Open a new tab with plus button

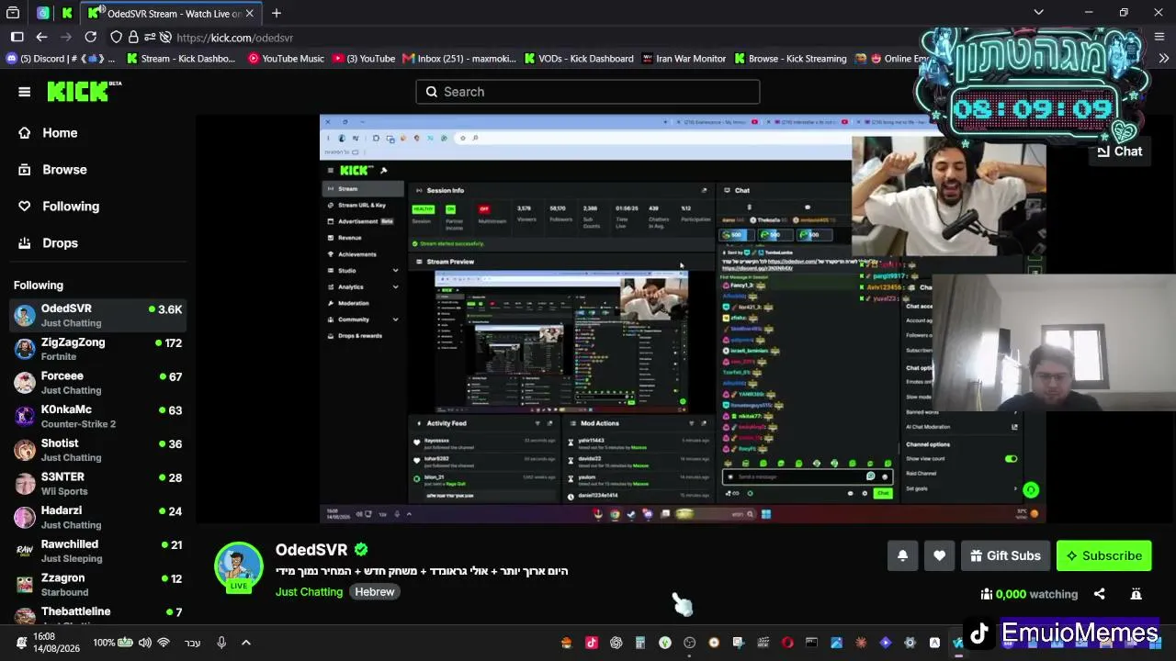(276, 13)
